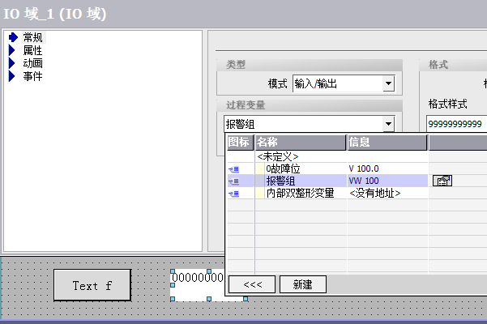The width and height of the screenshot is (487, 324).
Task: Click the blue arrow icon next to 常规
Action: pos(12,37)
